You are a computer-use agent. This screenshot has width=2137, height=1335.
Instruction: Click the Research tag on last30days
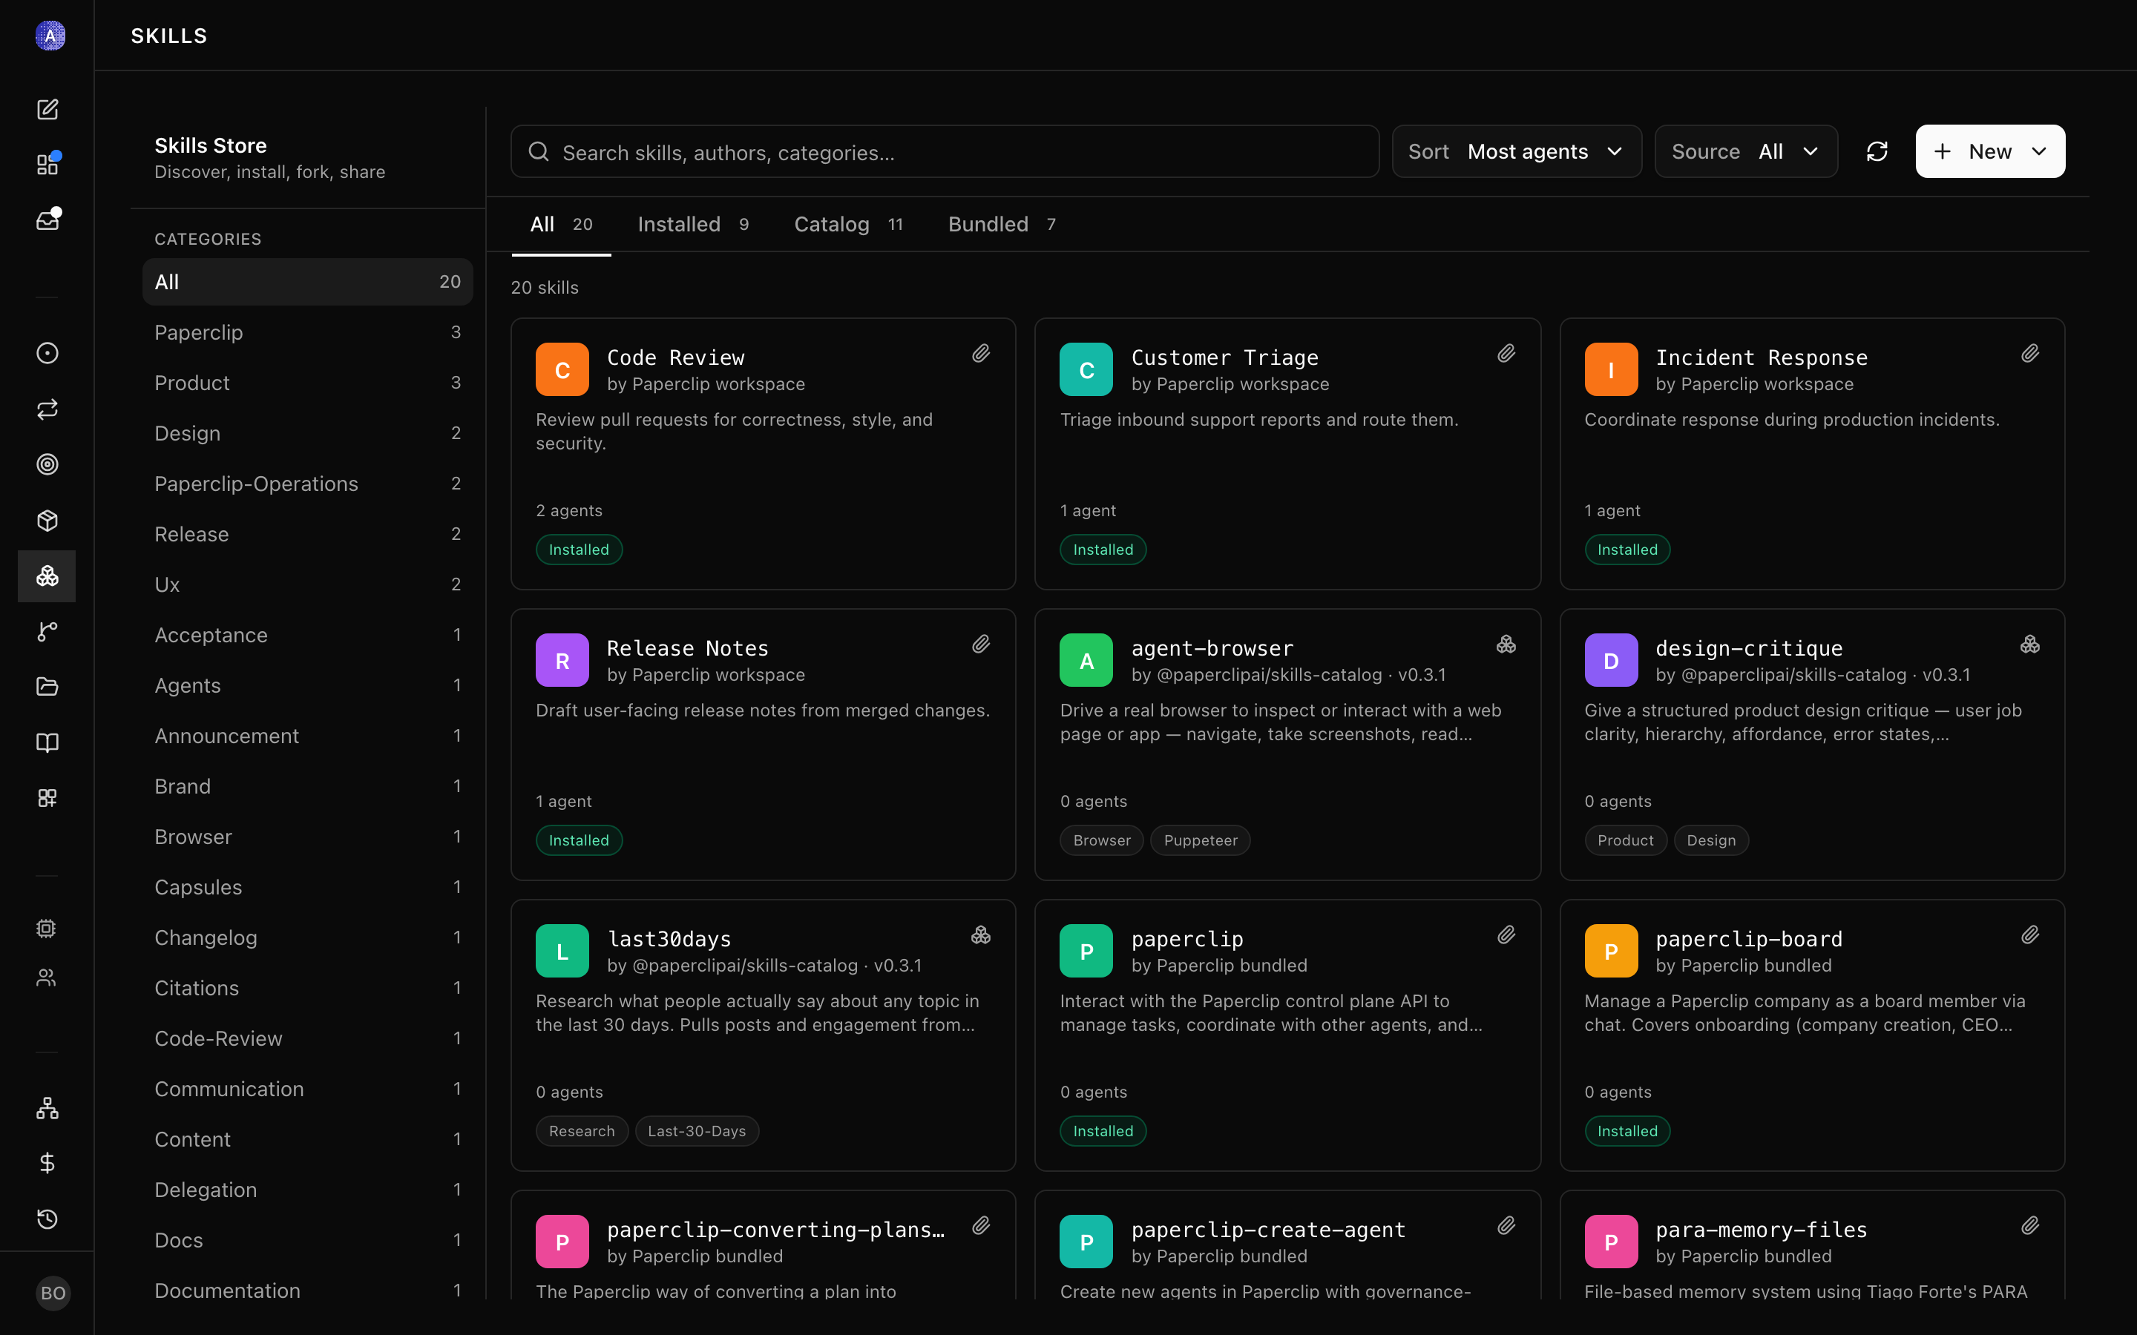click(581, 1130)
